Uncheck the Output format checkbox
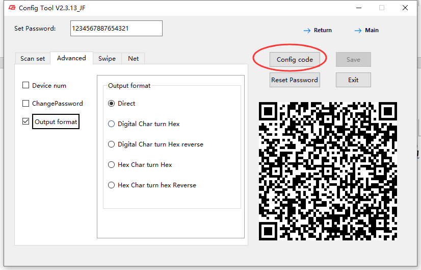421x270 pixels. click(25, 121)
